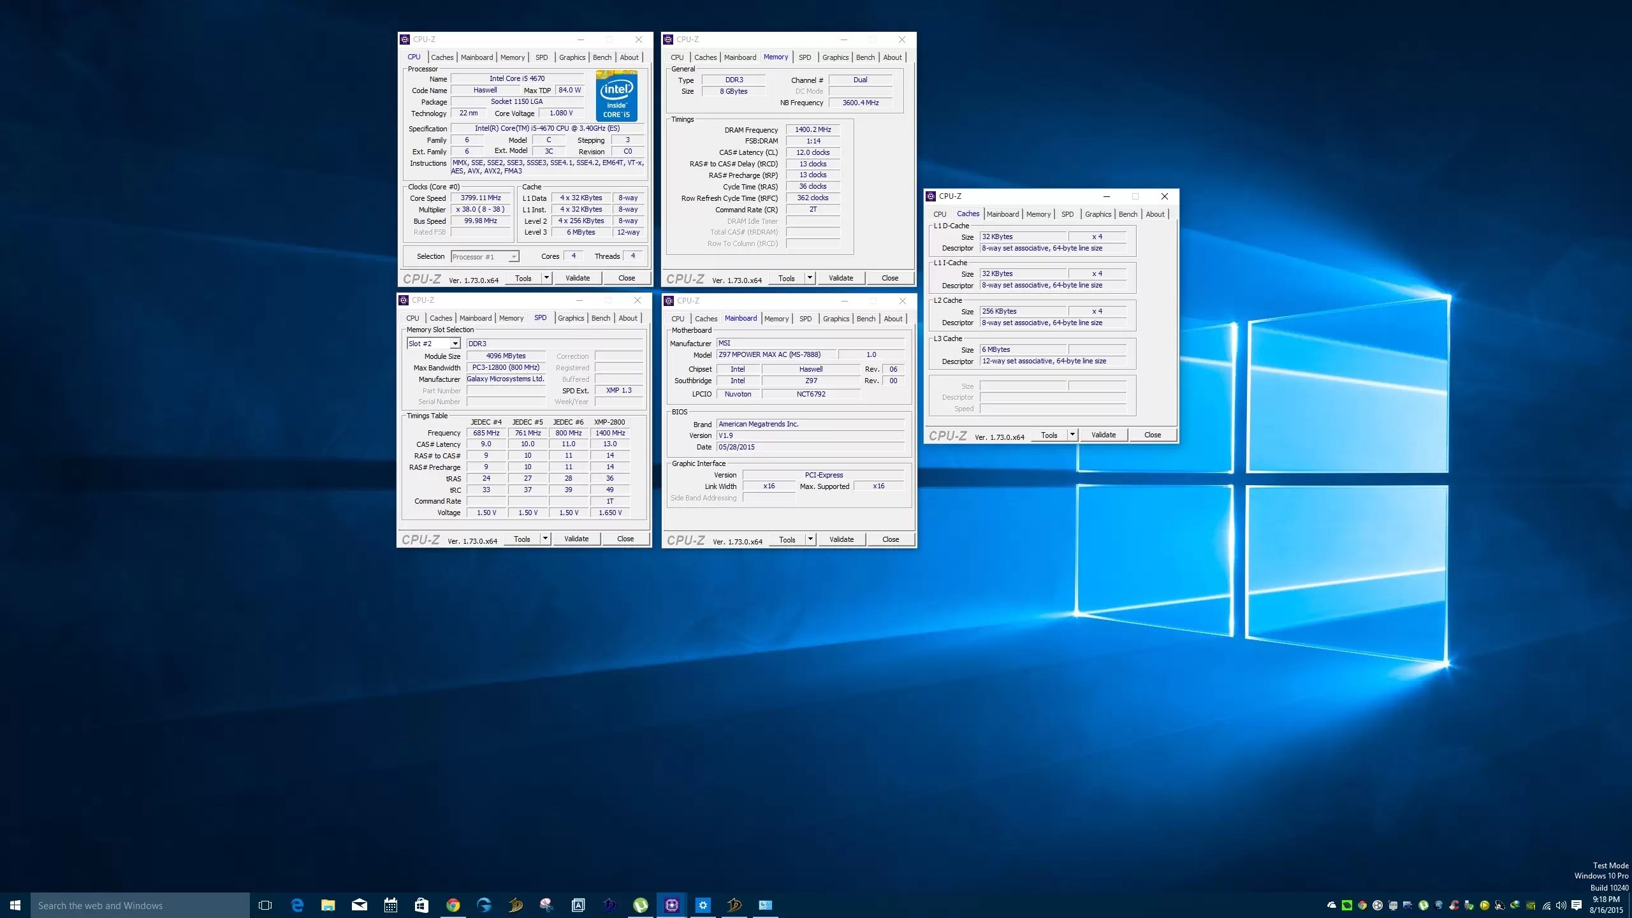The height and width of the screenshot is (918, 1632).
Task: Open the Settings gear icon on taskbar
Action: click(x=701, y=905)
